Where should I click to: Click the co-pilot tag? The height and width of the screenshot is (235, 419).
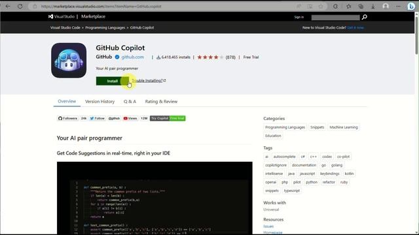tap(343, 157)
